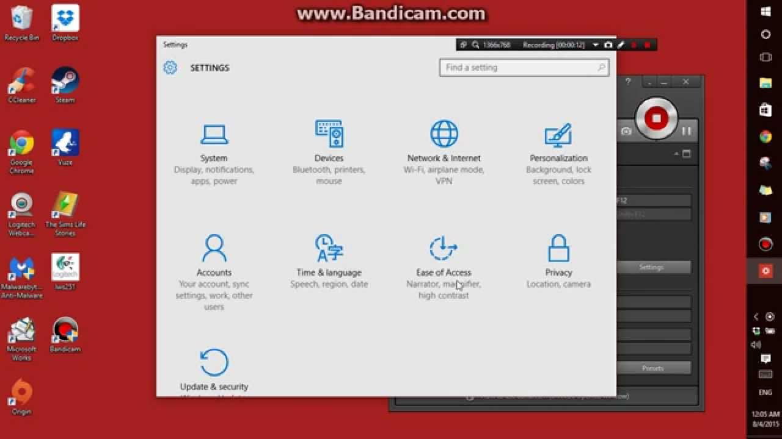Launch The Sims Life Stories shortcut
This screenshot has height=439, width=782.
65,215
